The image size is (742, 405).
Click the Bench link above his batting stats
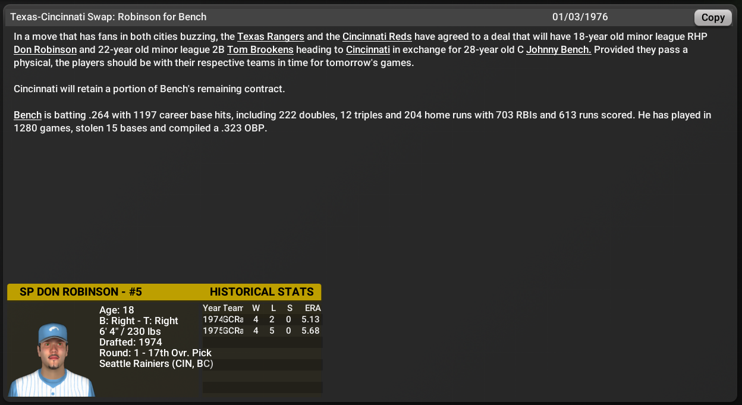(x=27, y=115)
